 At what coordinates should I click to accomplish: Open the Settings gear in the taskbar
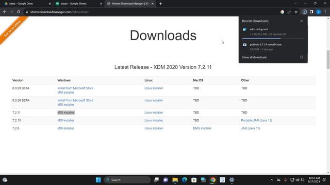coord(232,180)
